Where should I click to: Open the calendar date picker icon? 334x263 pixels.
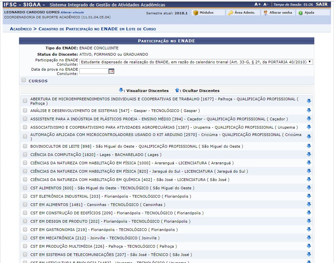tap(111, 71)
